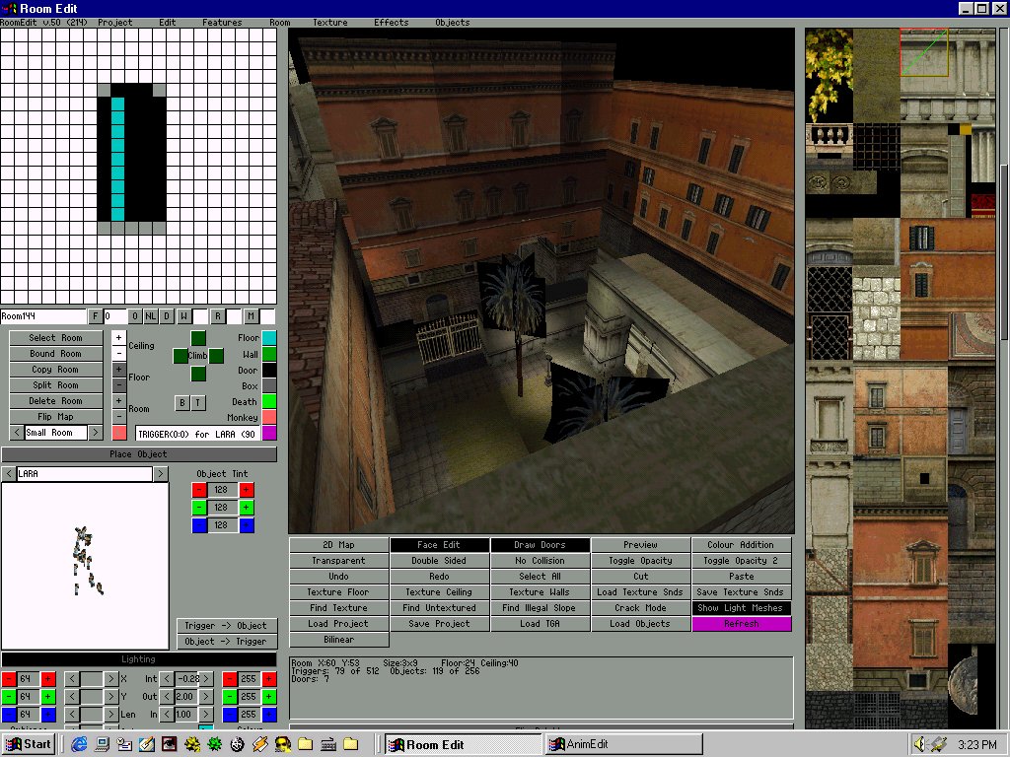Click red minus next to lighting value 64

coord(8,678)
